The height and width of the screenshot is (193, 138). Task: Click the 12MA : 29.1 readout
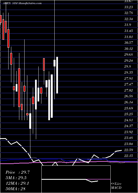click(x=17, y=183)
